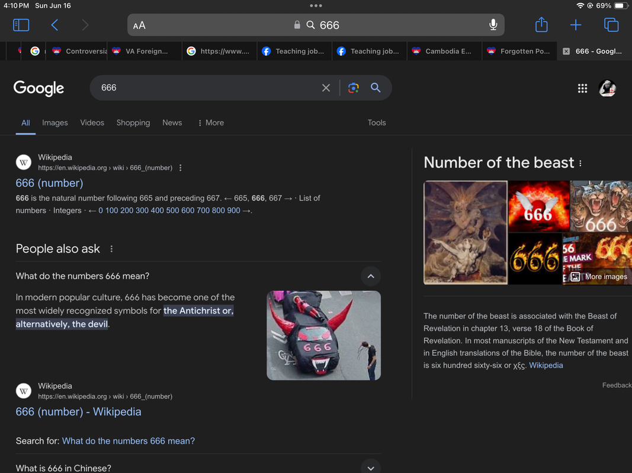Clear the Google search box
This screenshot has height=473, width=632.
pos(326,88)
